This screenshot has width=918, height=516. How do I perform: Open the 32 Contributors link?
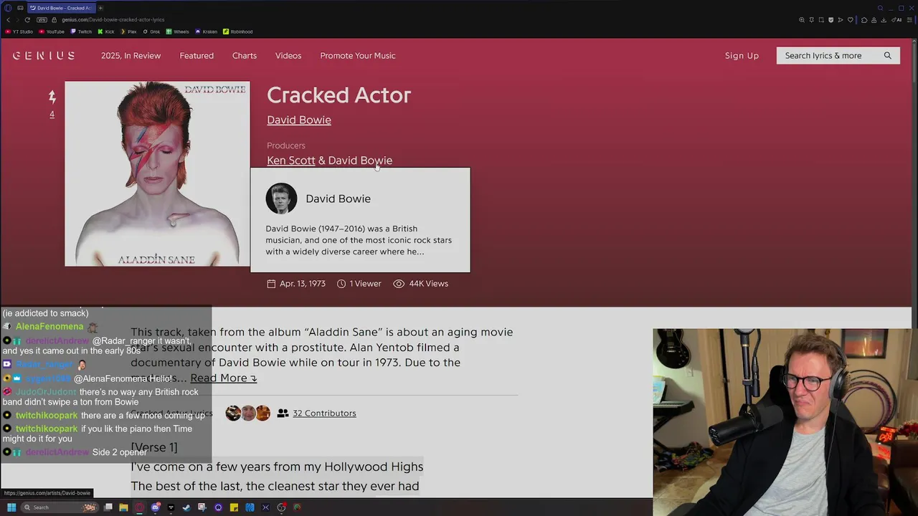click(324, 414)
